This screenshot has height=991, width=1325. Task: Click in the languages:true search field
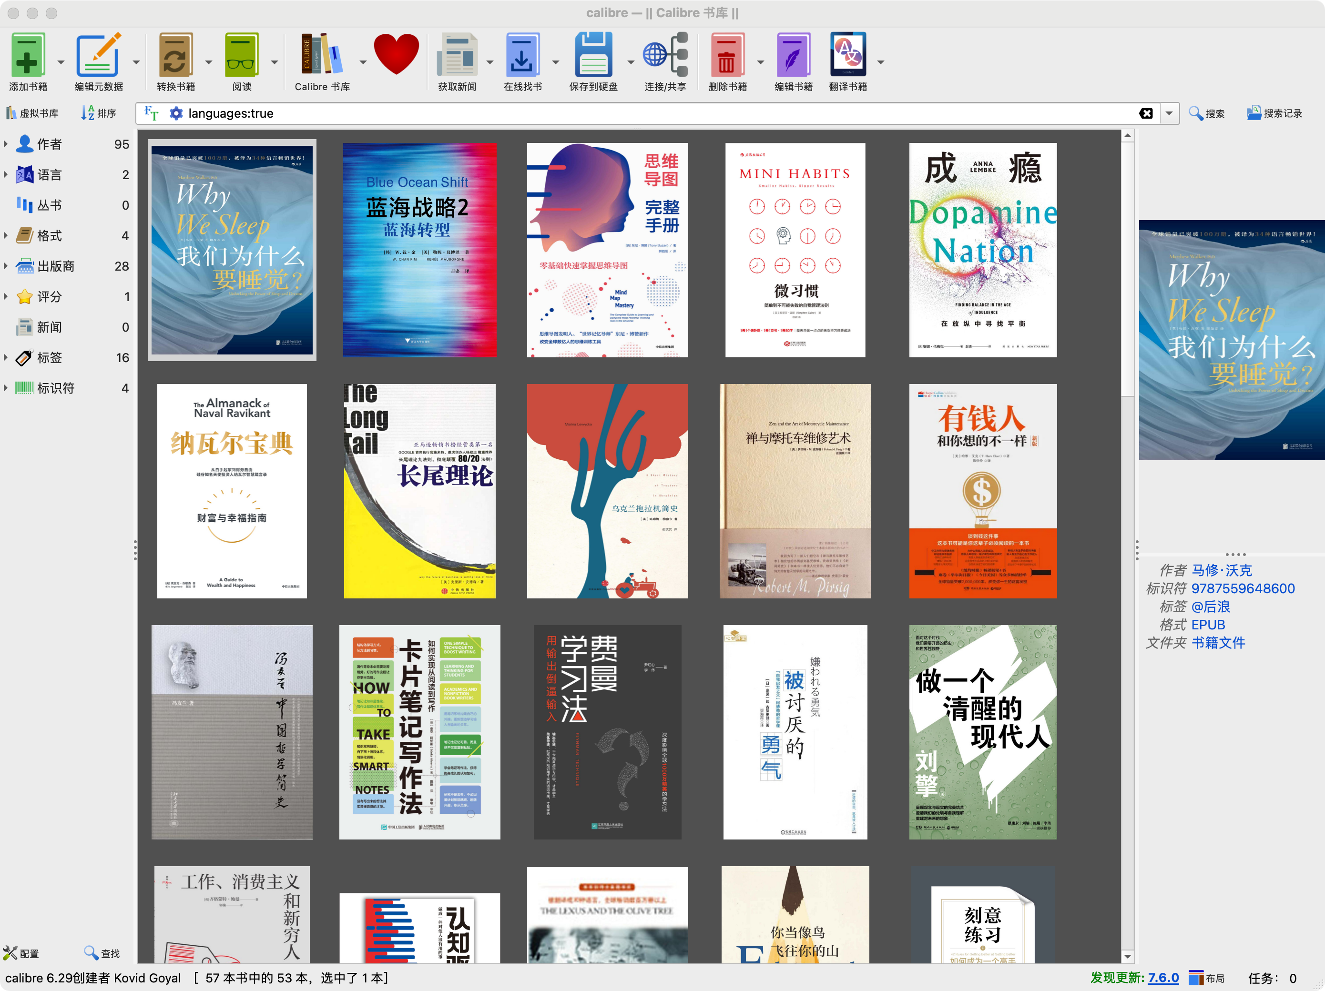coord(659,113)
